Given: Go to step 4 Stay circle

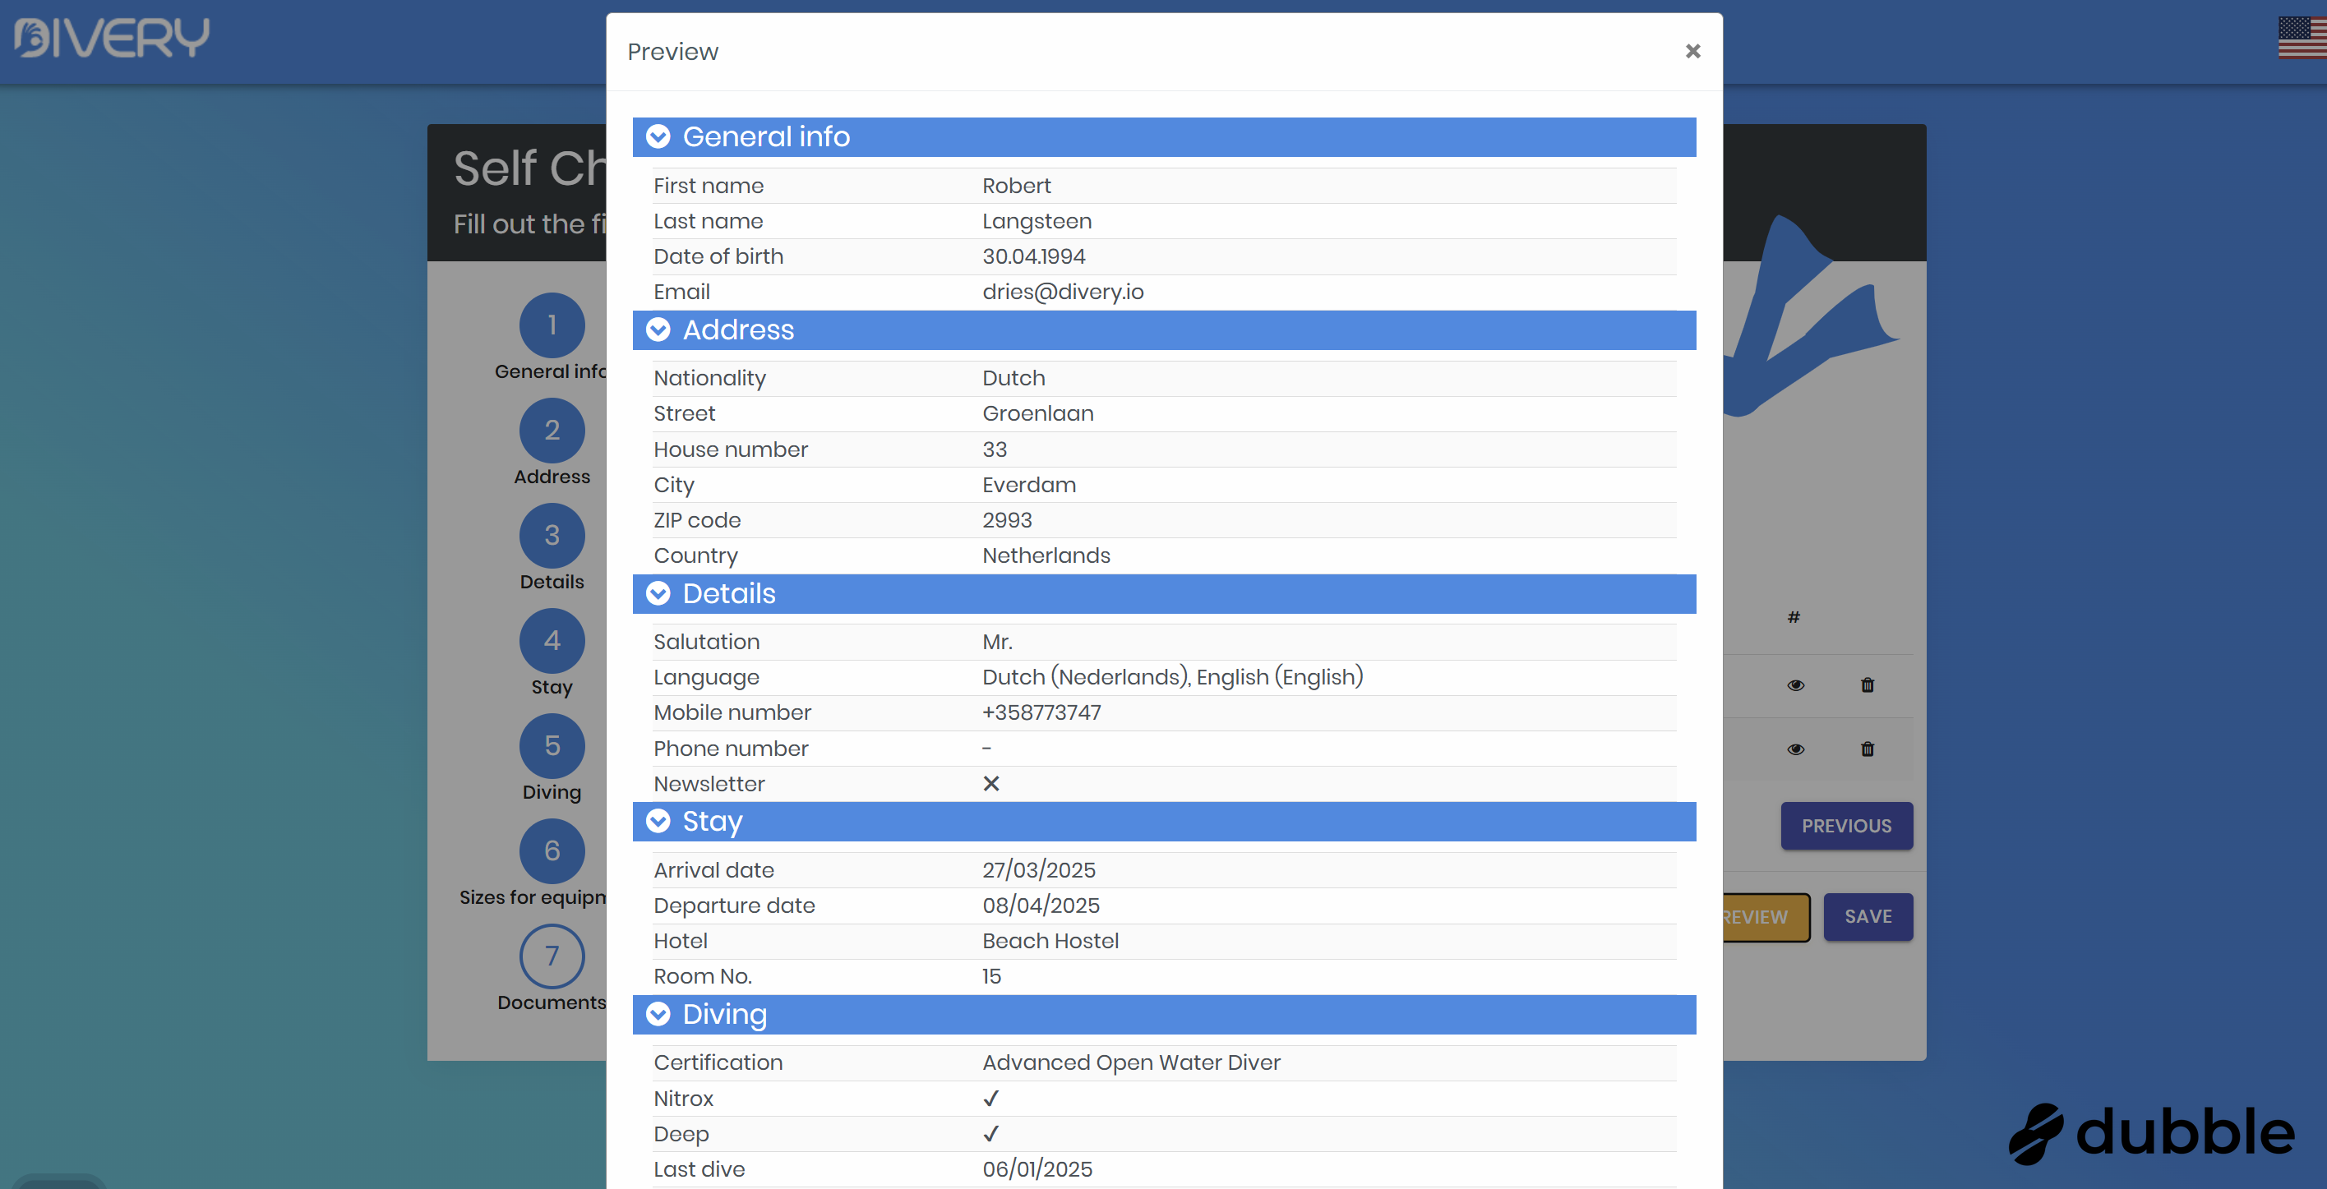Looking at the screenshot, I should click(x=552, y=641).
